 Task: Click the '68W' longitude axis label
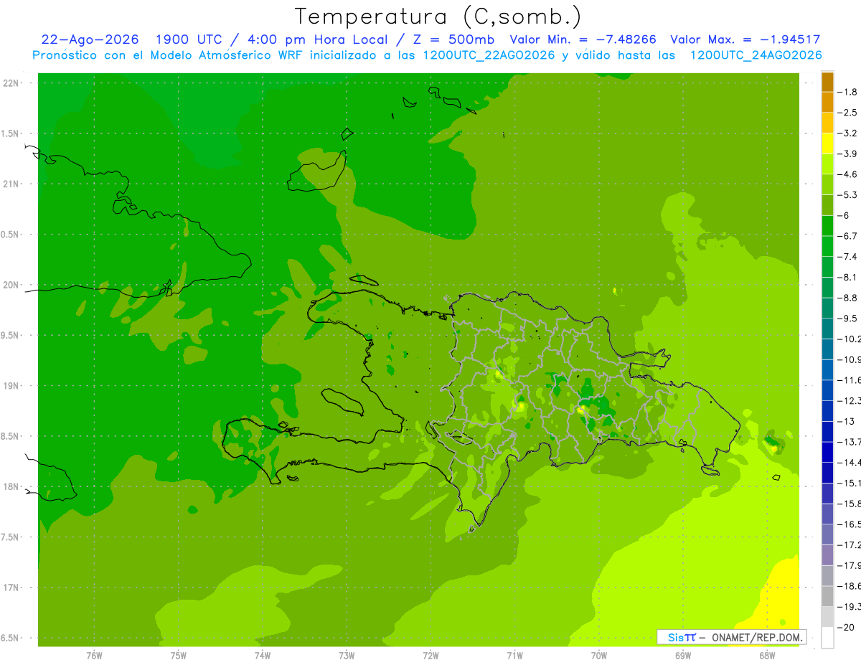(x=767, y=655)
